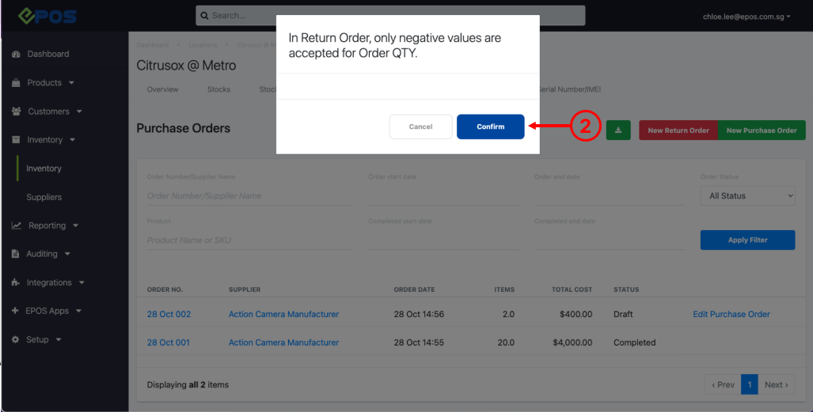Screen dimensions: 813x412
Task: Click the Reporting chart icon
Action: pos(16,225)
